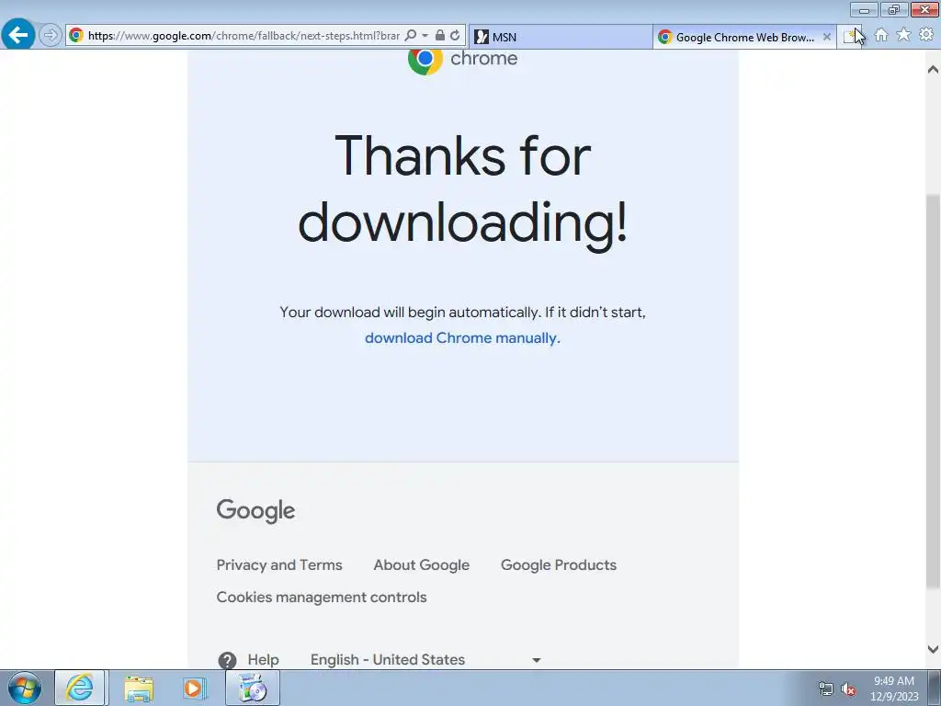Open the Tools gear menu
The image size is (941, 706).
(926, 35)
